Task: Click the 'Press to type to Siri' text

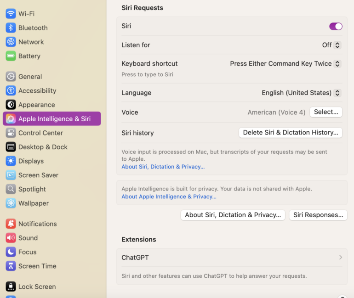Action: point(147,74)
